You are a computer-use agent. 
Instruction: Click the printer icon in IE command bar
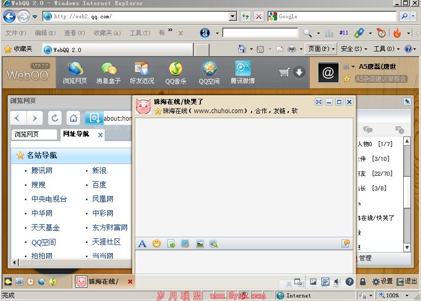[291, 49]
